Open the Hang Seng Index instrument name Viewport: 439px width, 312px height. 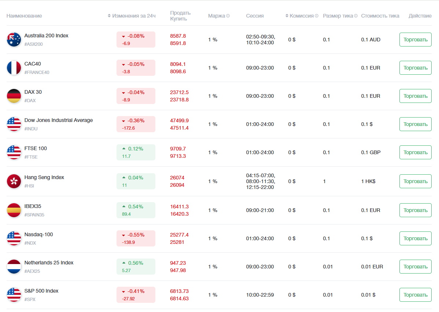click(x=44, y=177)
